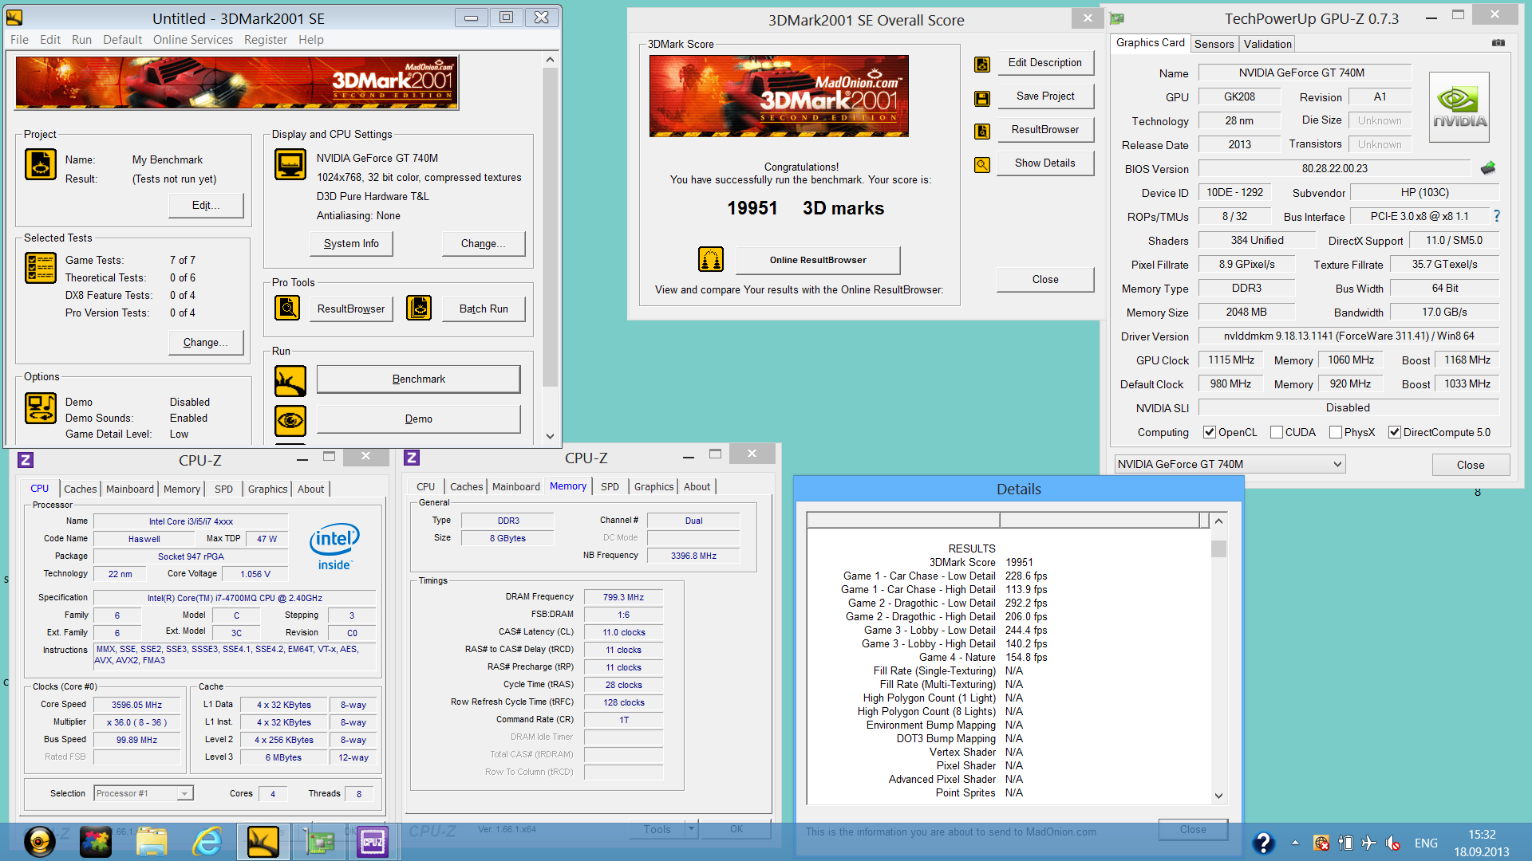
Task: Click the Display and CPU Settings monitor icon
Action: click(x=290, y=164)
